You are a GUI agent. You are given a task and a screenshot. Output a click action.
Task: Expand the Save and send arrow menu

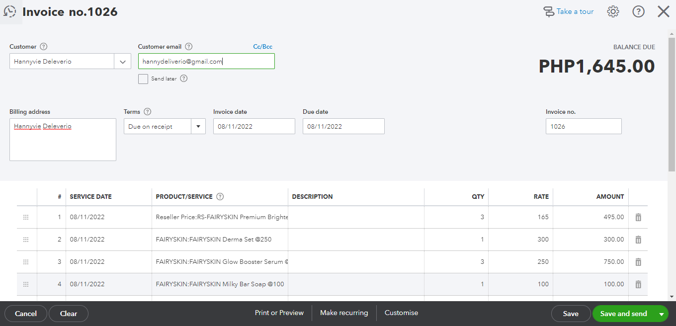click(x=661, y=314)
